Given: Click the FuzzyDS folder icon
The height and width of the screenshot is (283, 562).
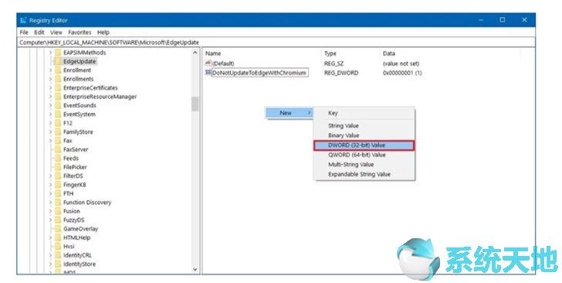Looking at the screenshot, I should click(58, 220).
